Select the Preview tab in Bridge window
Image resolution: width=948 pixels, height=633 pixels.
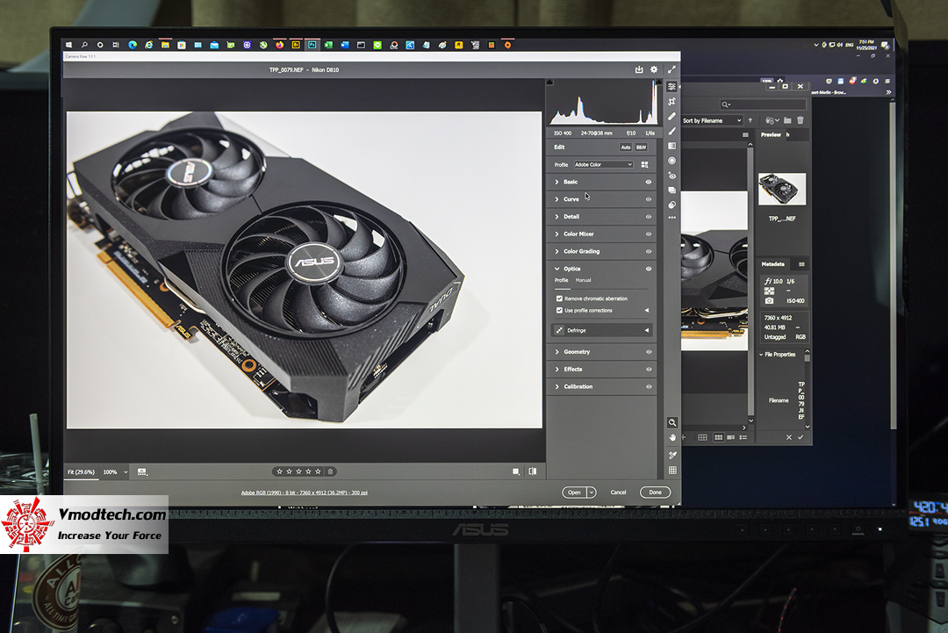pyautogui.click(x=771, y=135)
